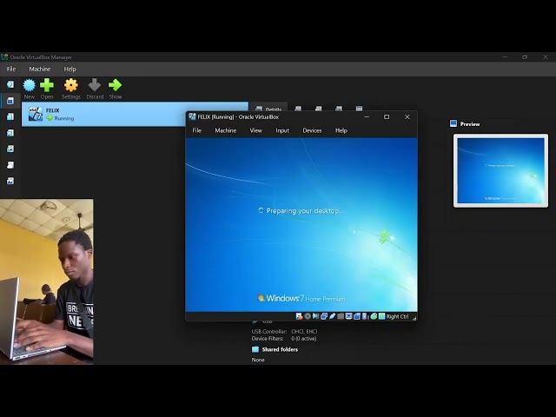Minimize the FELIX VM window

367,117
